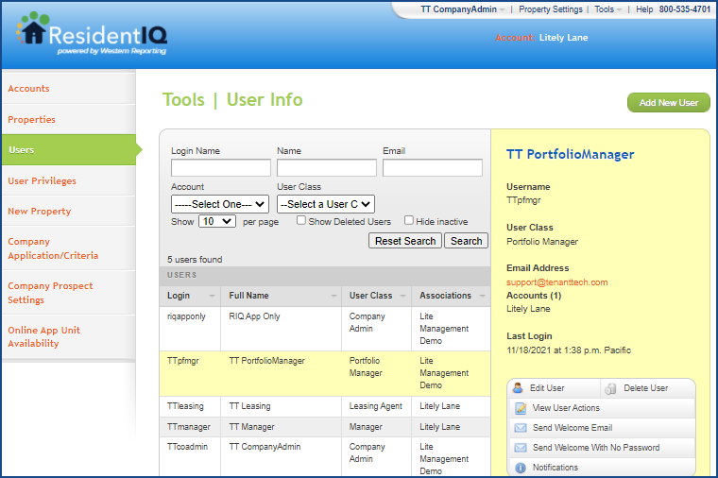The width and height of the screenshot is (718, 478).
Task: Click into the Login Name field
Action: pos(221,167)
